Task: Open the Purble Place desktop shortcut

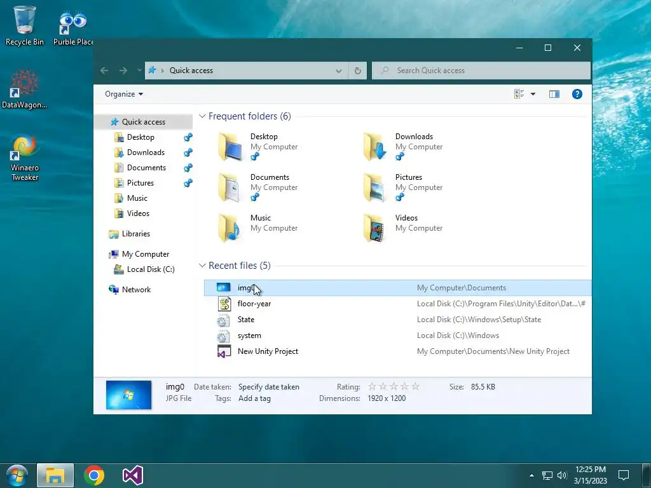Action: (x=73, y=27)
